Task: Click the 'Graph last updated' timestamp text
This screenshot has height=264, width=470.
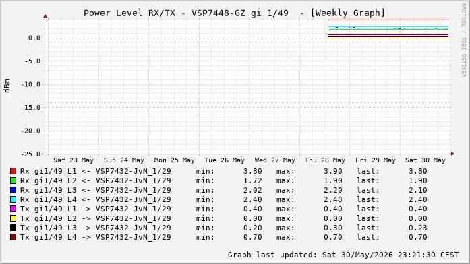Action: (x=343, y=255)
